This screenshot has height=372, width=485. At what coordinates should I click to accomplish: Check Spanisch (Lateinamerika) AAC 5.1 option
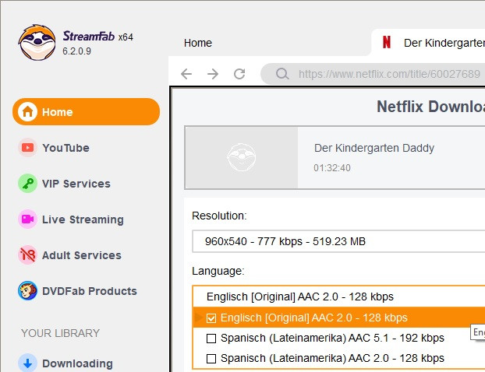click(211, 338)
